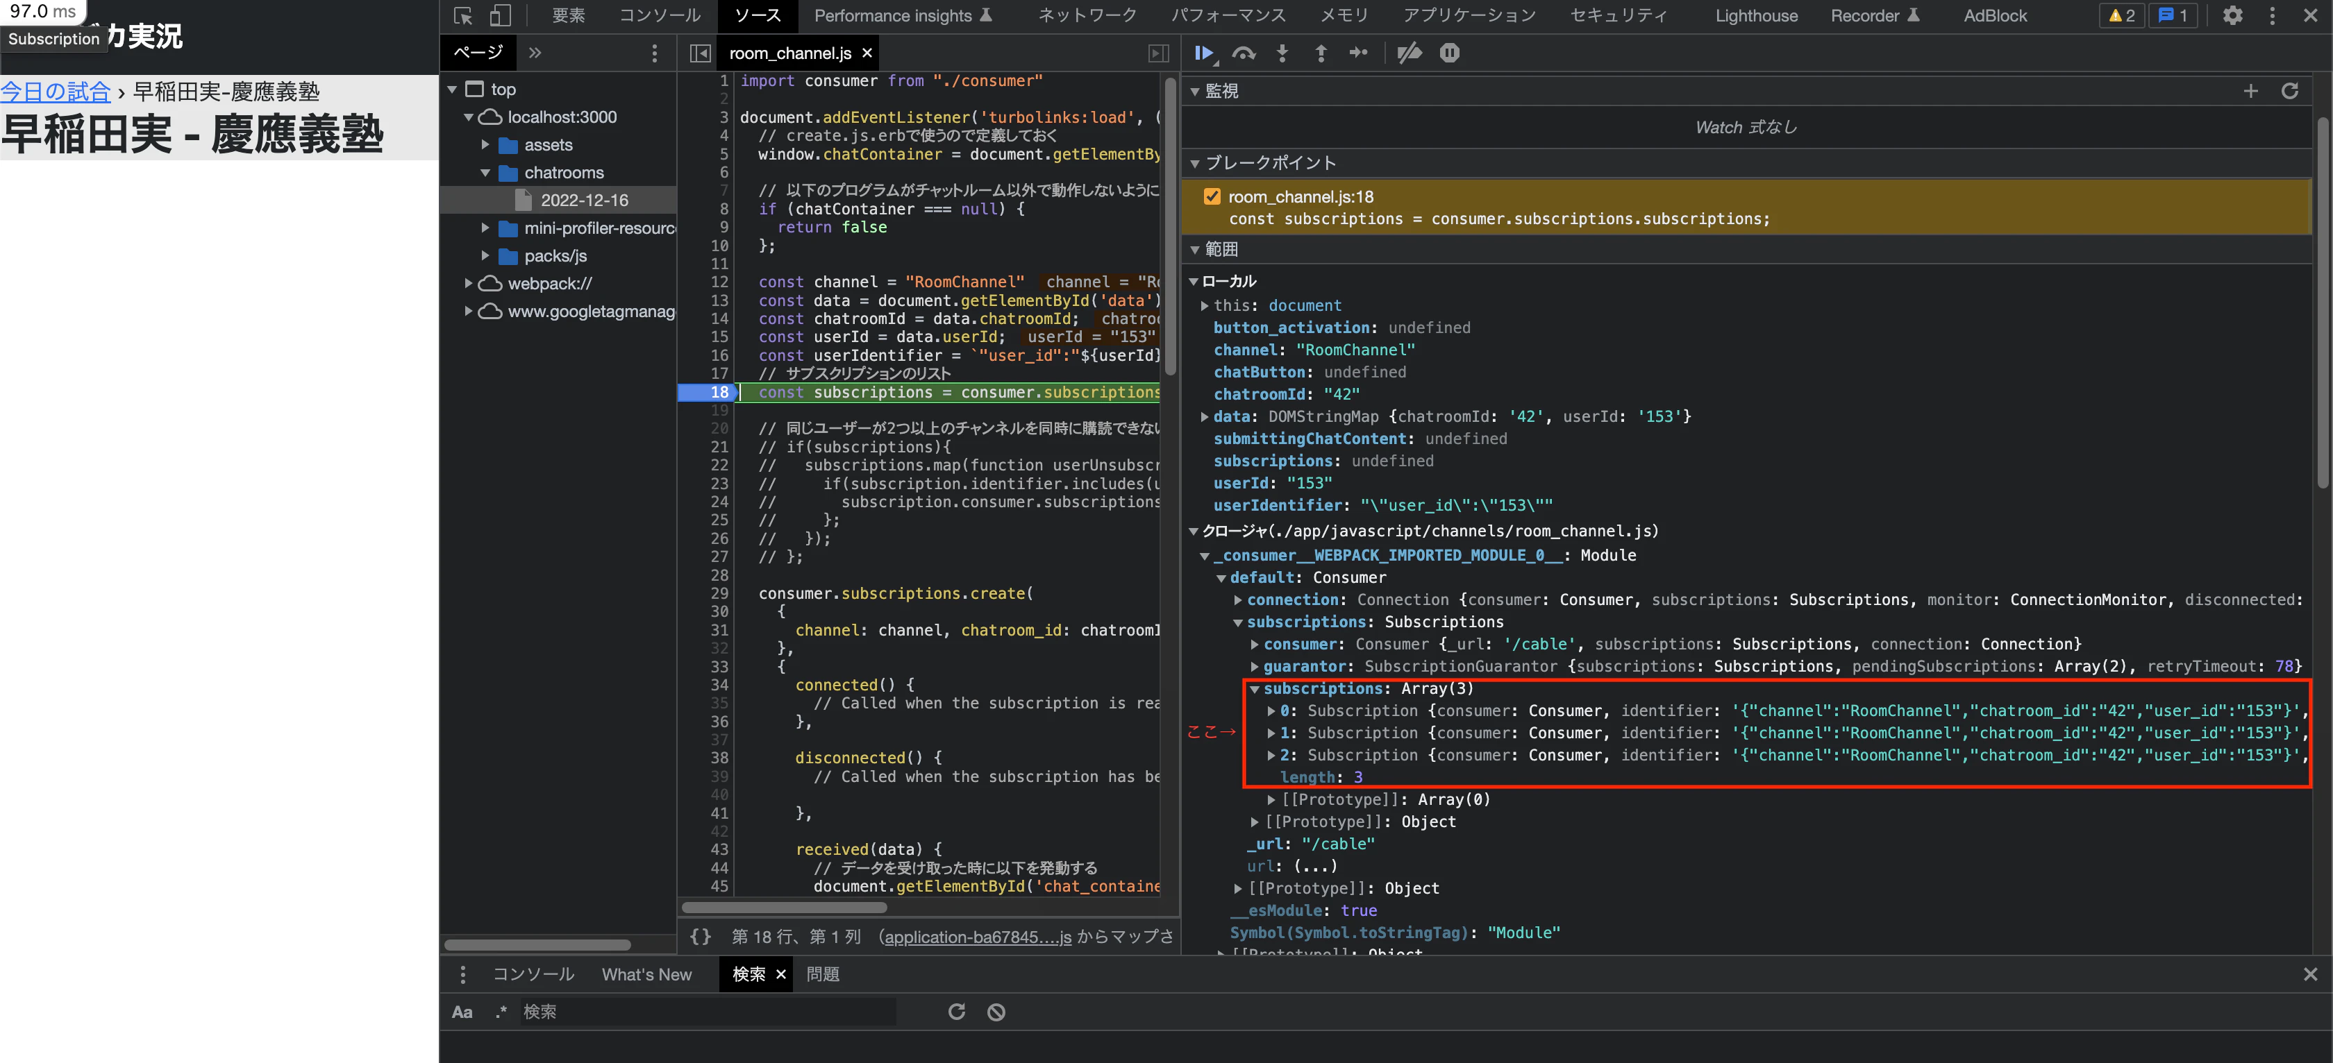
Task: Pretty print the source with braces icon
Action: point(700,937)
